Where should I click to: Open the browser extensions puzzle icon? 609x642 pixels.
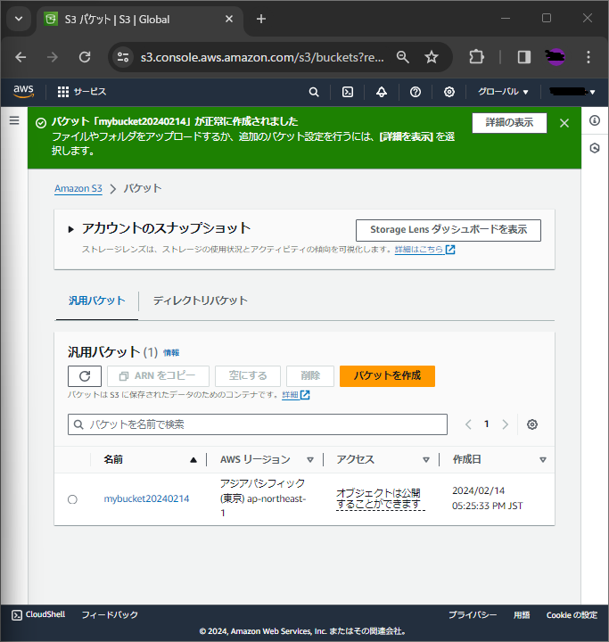476,57
